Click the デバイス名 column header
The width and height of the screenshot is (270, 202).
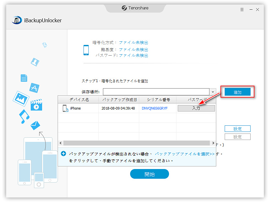(x=79, y=100)
